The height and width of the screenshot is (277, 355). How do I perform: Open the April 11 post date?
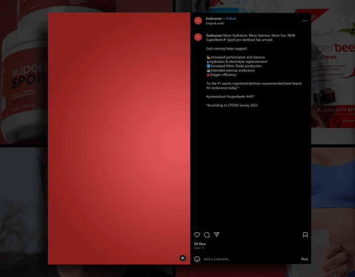click(199, 248)
